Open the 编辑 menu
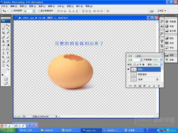 (14, 6)
